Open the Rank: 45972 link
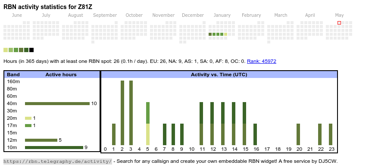The height and width of the screenshot is (168, 375). (261, 61)
